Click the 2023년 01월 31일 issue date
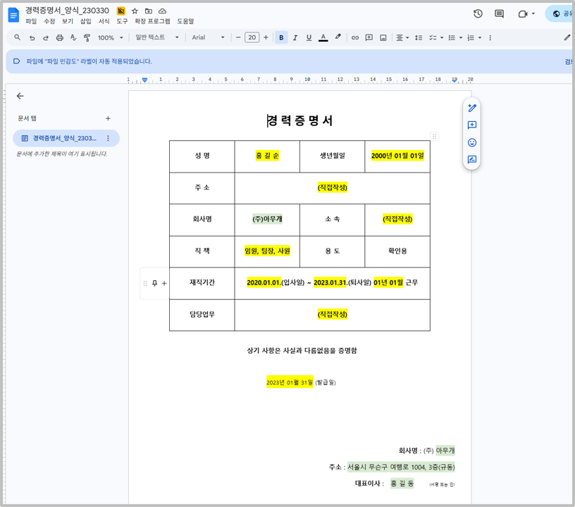Screen dimensions: 575x507 (290, 382)
